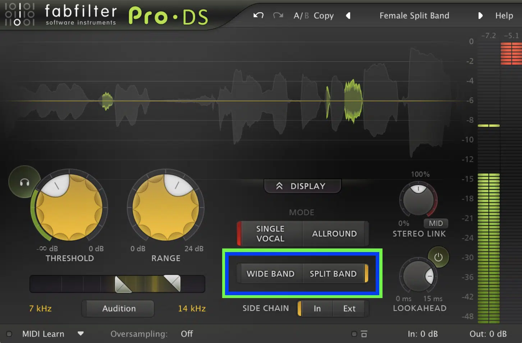
Task: Click the Audition button
Action: (118, 308)
